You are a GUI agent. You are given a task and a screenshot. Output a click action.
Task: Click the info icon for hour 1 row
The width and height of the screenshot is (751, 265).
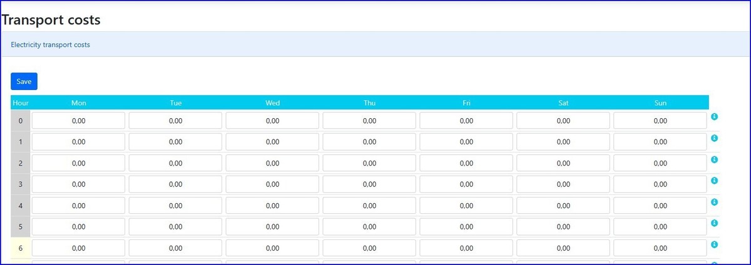(714, 138)
